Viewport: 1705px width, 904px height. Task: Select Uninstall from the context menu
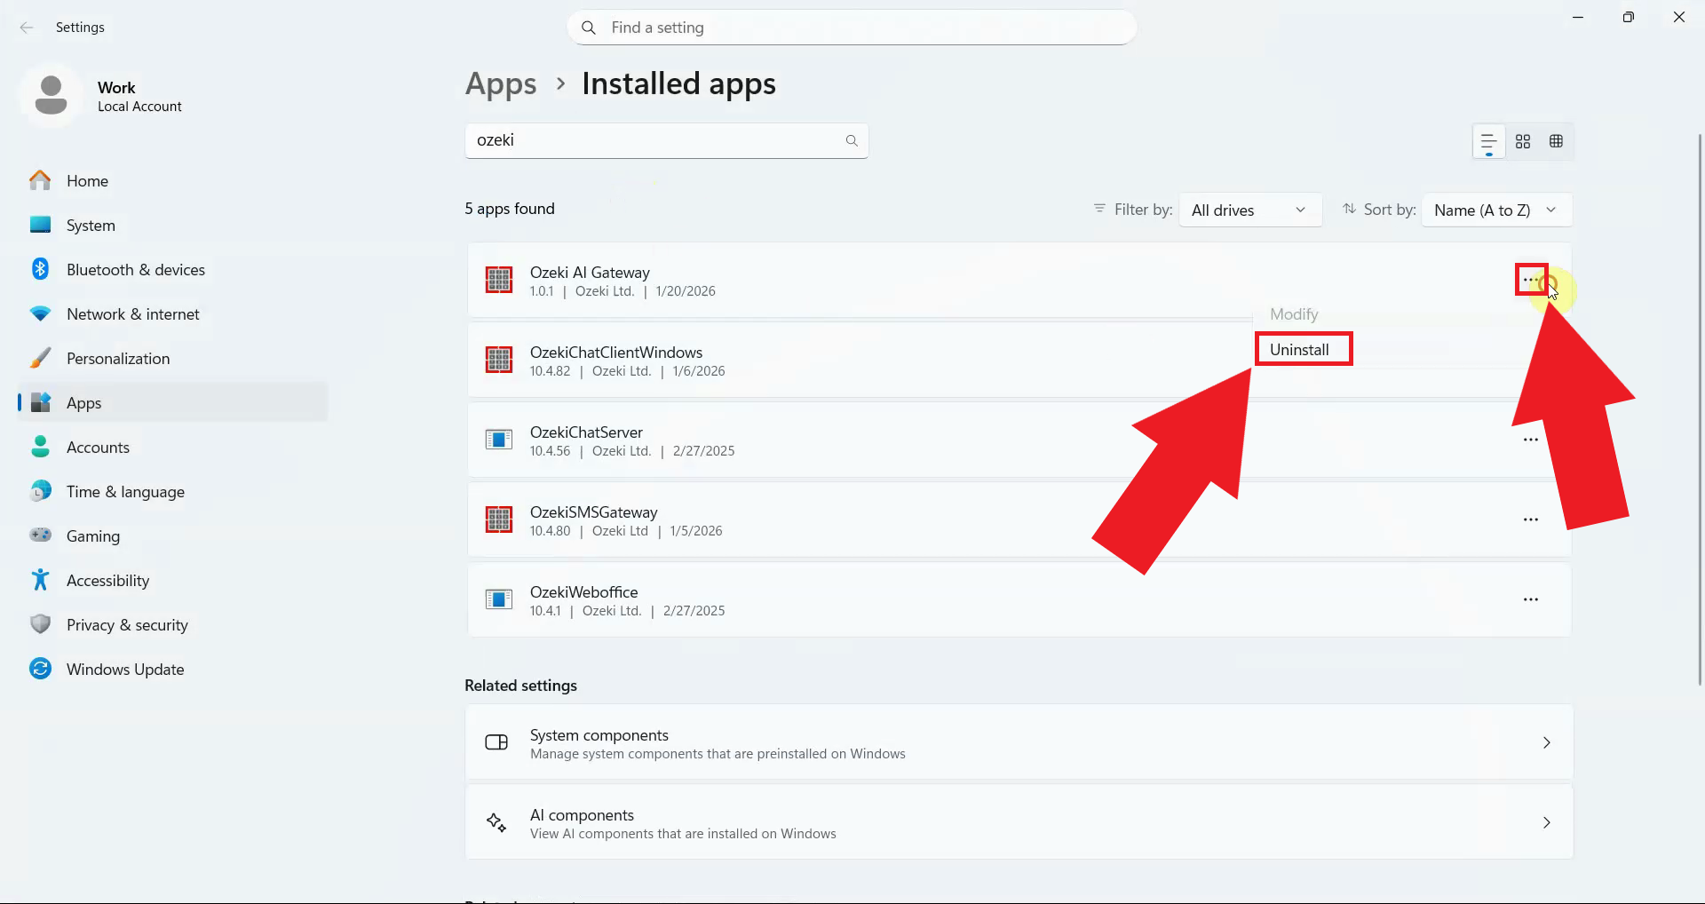1303,349
